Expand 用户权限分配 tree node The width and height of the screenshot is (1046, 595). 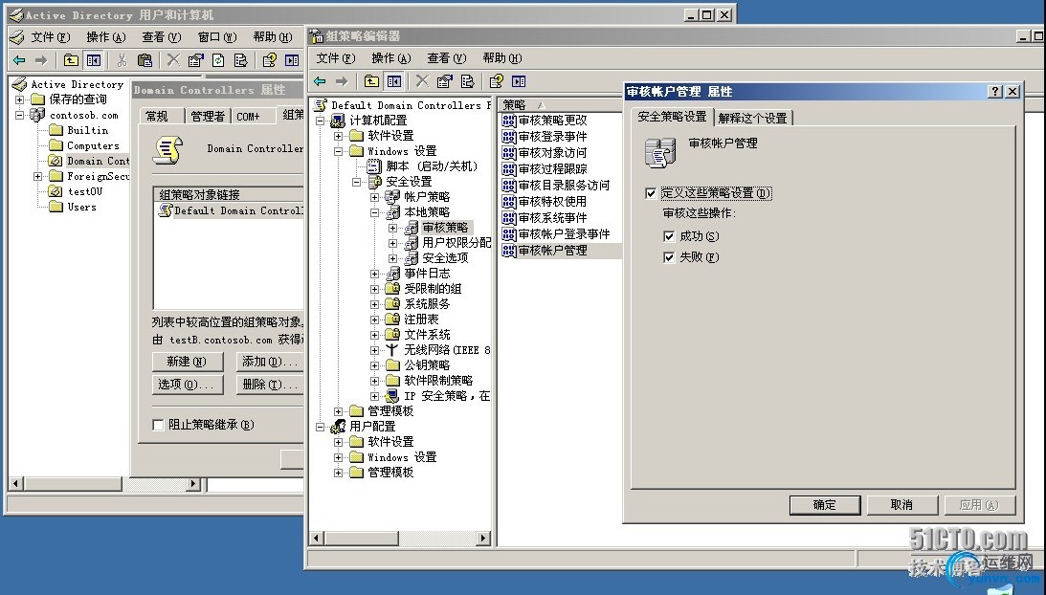tap(393, 243)
